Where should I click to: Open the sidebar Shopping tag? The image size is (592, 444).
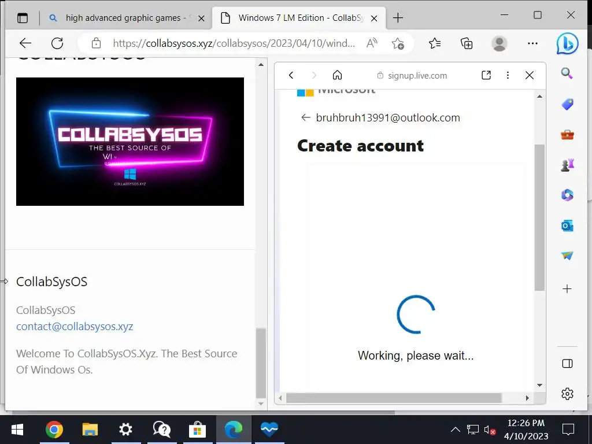point(567,104)
